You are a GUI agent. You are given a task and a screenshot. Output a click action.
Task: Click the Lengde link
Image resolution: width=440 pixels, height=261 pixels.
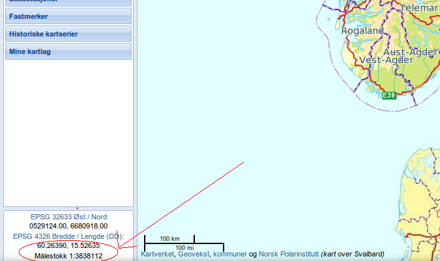[x=92, y=236]
